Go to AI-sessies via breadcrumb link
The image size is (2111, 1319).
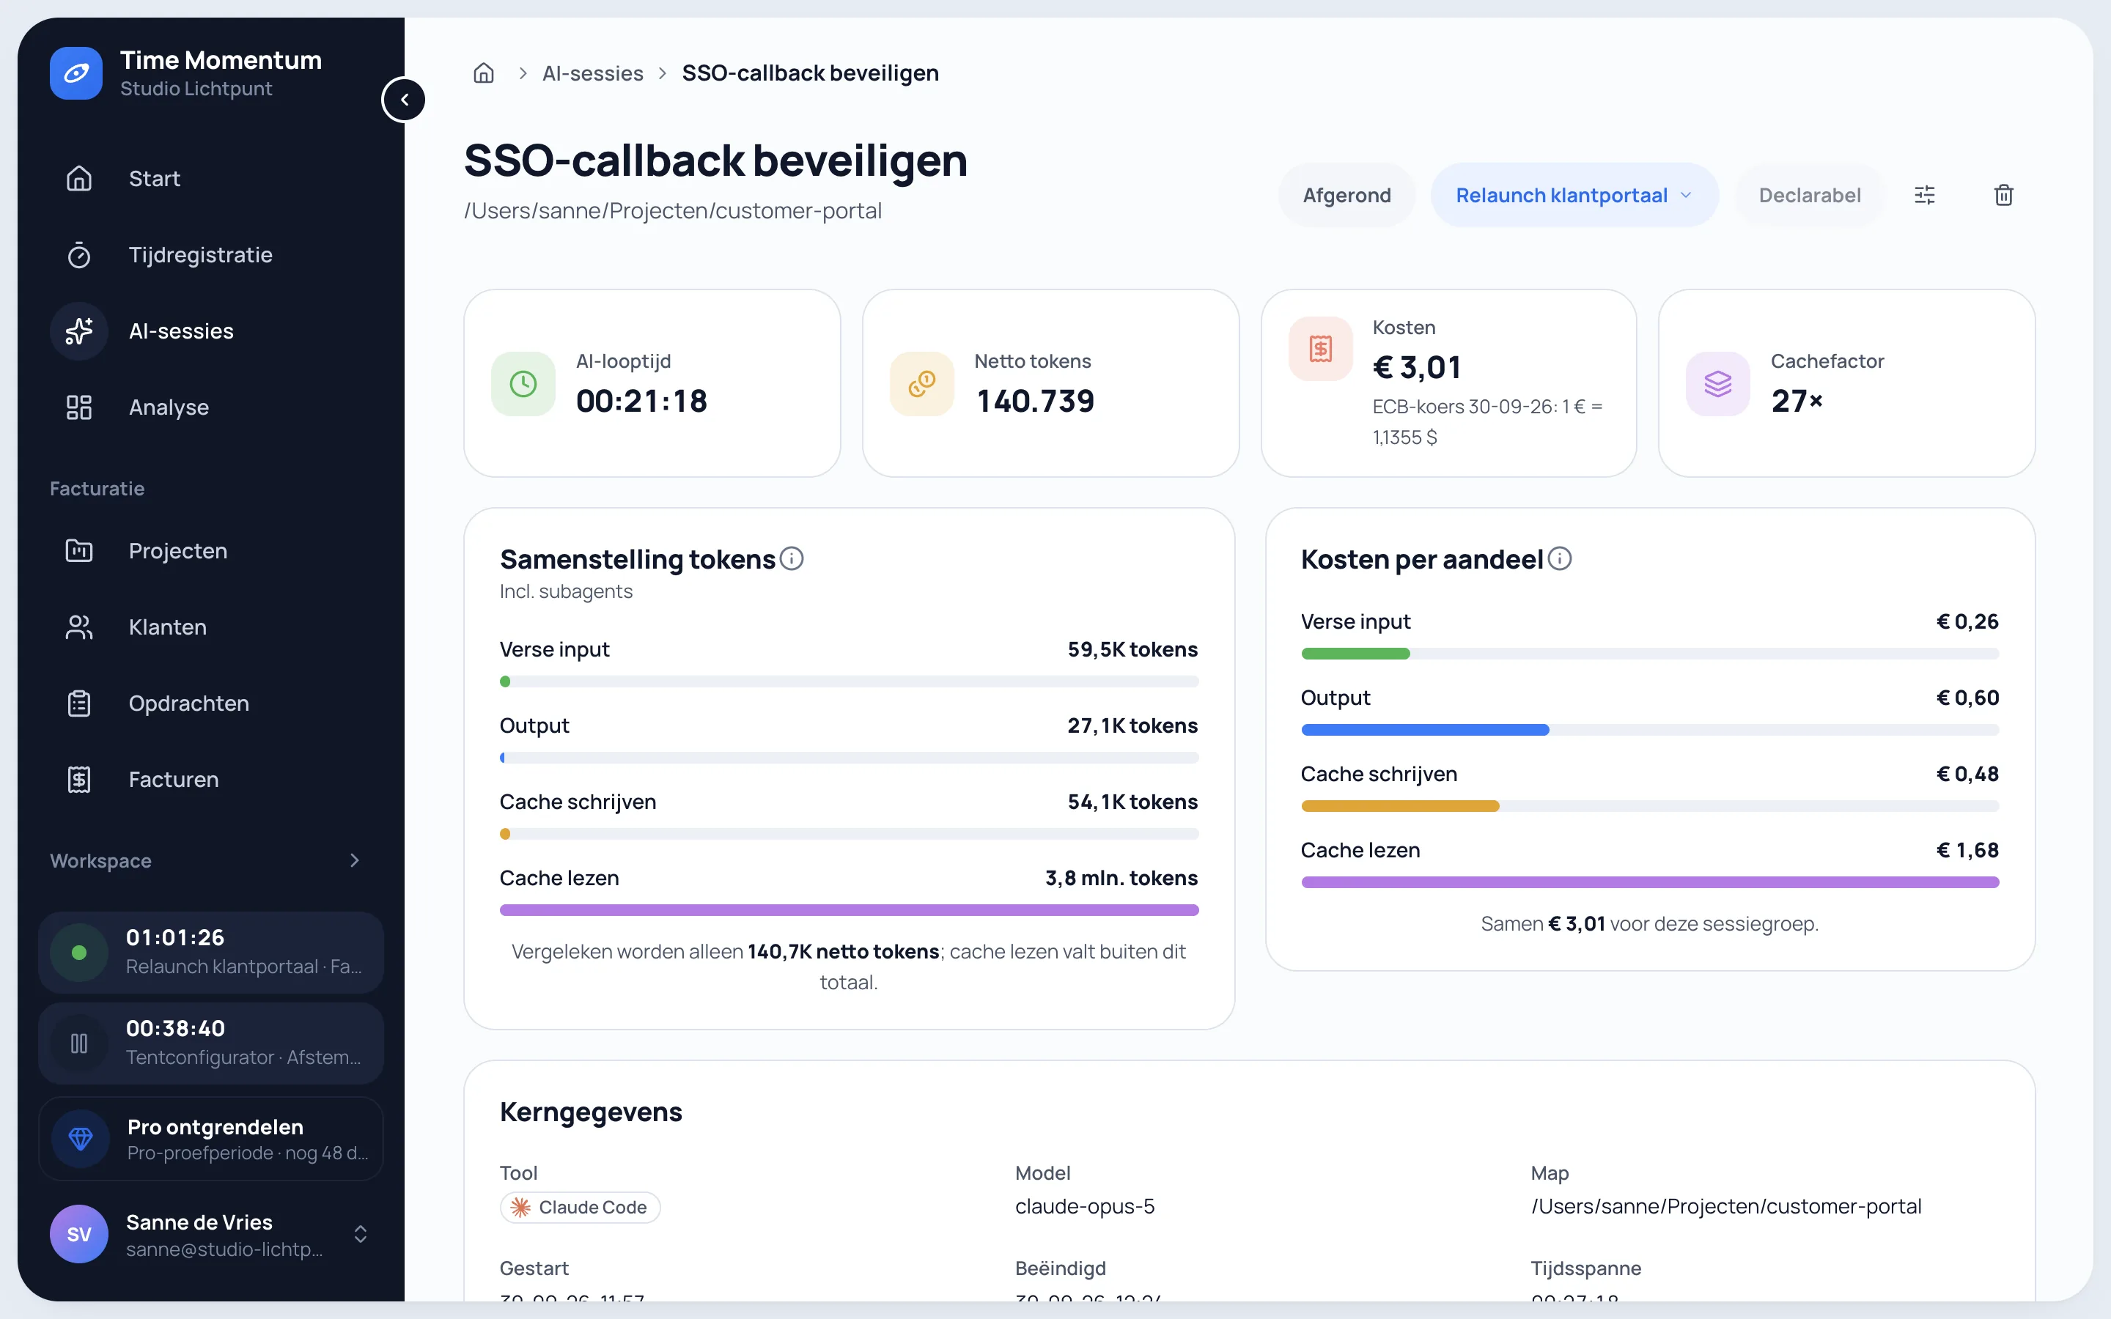point(593,73)
